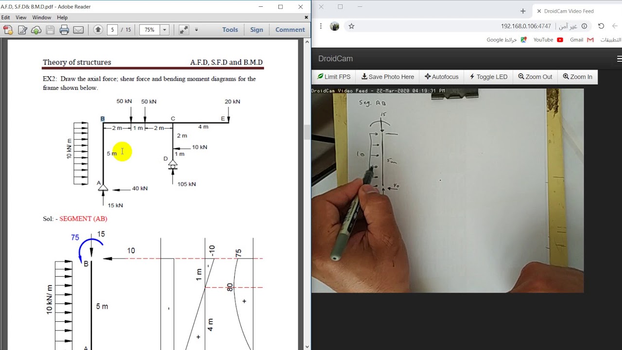Click the 75% zoom level field

click(150, 30)
